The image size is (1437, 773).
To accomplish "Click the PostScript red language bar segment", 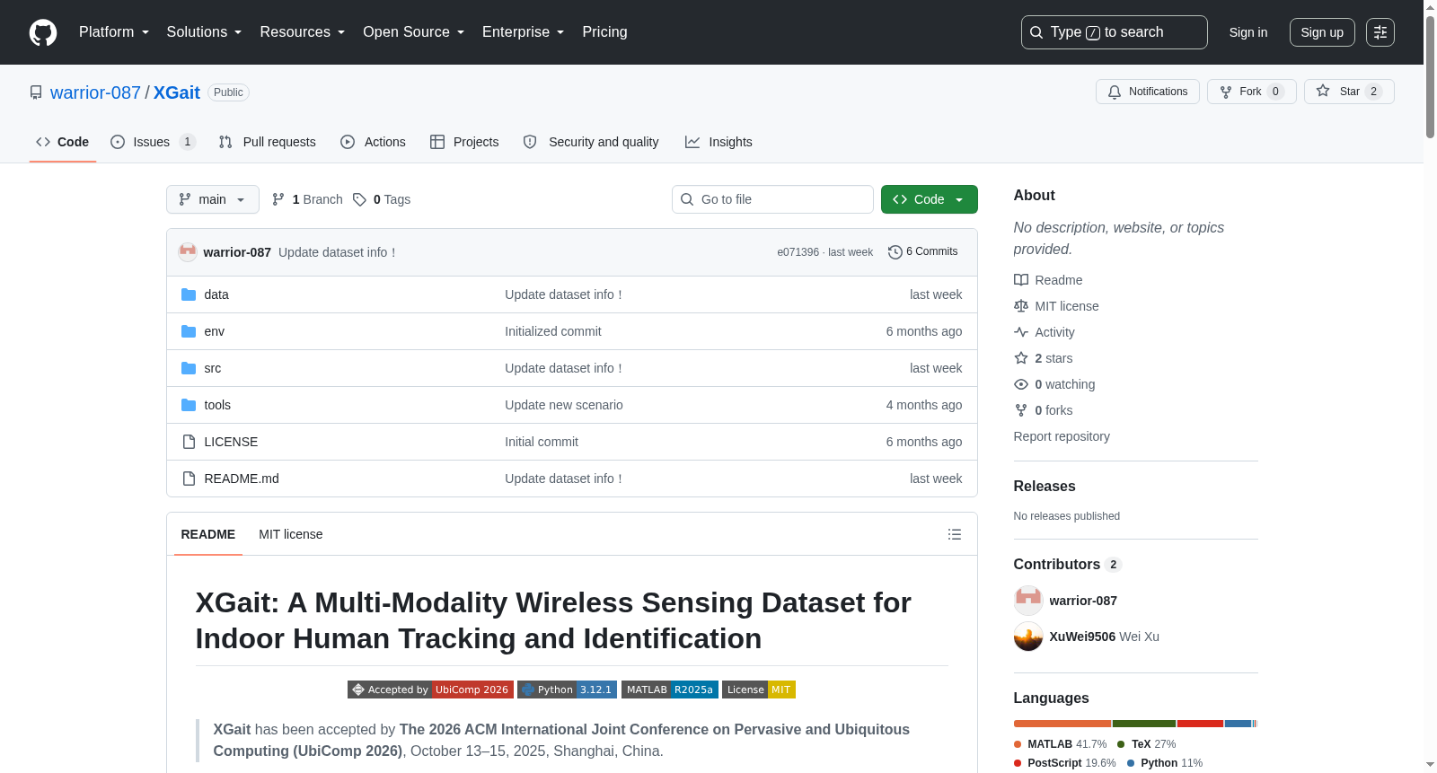I will pyautogui.click(x=1200, y=724).
